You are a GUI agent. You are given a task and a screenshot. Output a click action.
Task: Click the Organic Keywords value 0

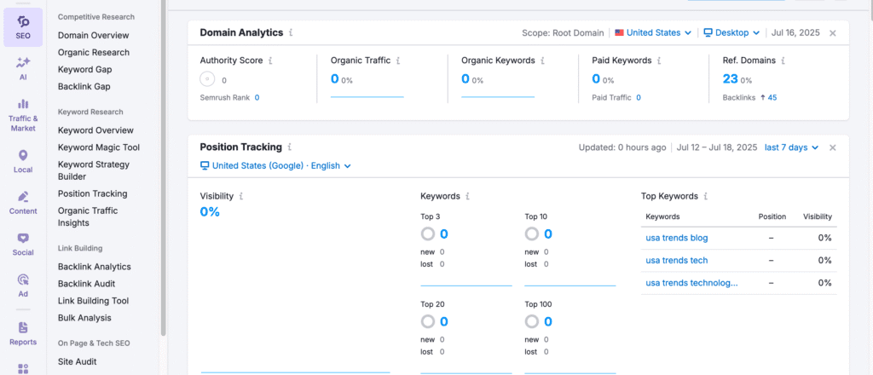pyautogui.click(x=465, y=79)
